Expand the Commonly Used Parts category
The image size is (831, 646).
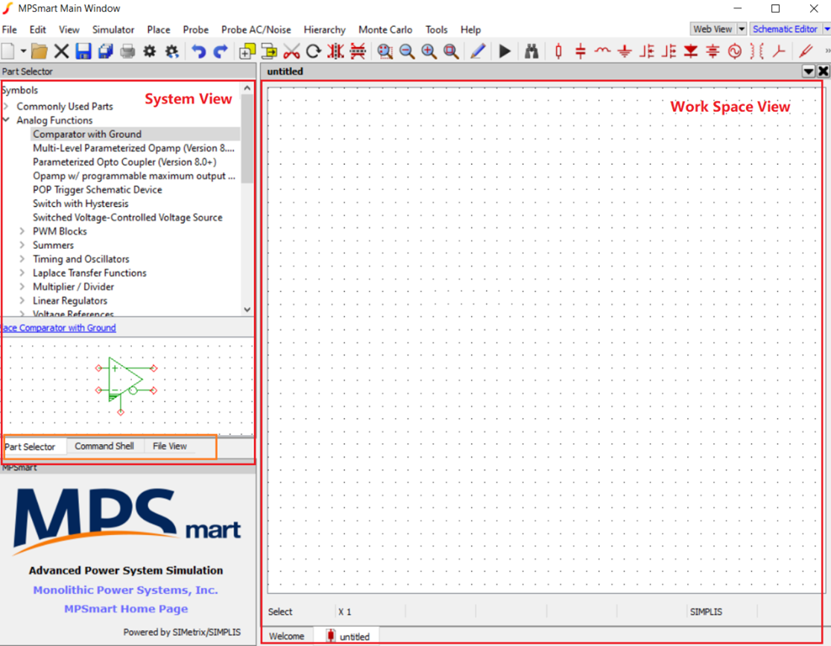pyautogui.click(x=7, y=107)
